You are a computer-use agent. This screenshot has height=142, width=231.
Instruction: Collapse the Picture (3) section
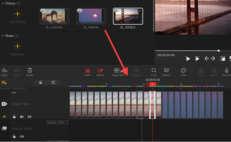click(x=3, y=4)
